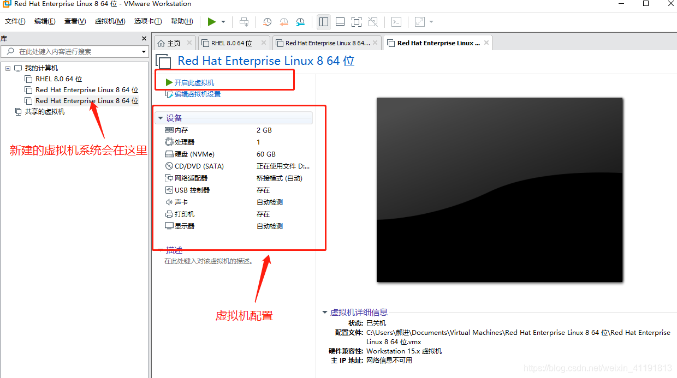Select 我的计算机 in the library tree
This screenshot has height=378, width=677.
pos(41,68)
